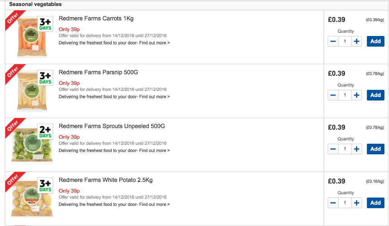Open Redmere Farms Carrots 1Kg product page
Image resolution: width=389 pixels, height=226 pixels.
pos(96,19)
